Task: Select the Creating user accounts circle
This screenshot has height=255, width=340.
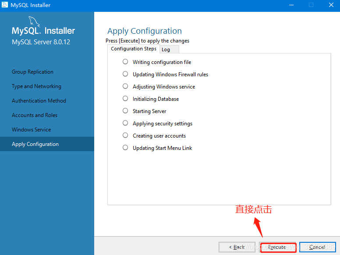Action: click(125, 135)
